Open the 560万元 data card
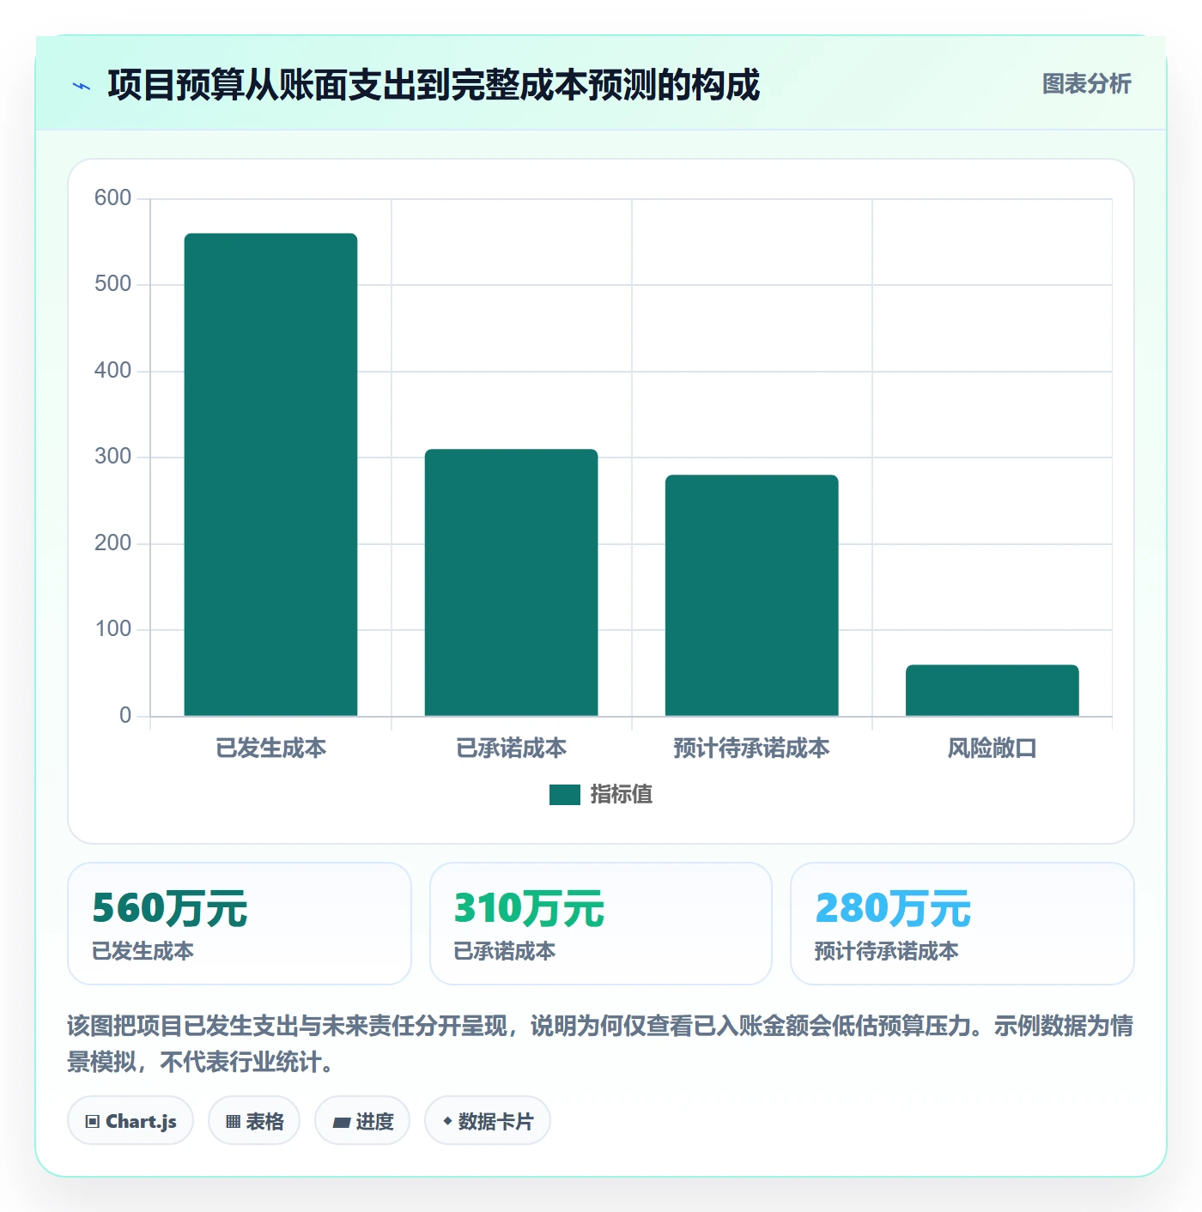The image size is (1202, 1212). click(240, 924)
